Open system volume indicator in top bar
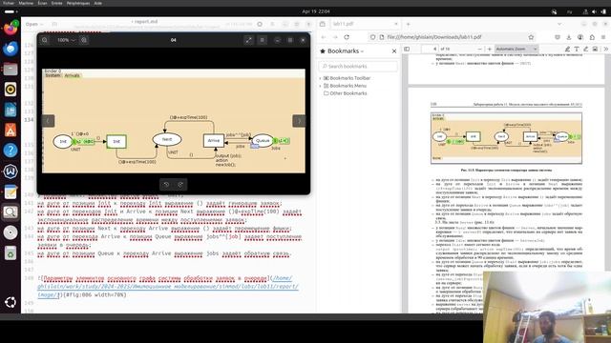This screenshot has height=343, width=611. [594, 11]
